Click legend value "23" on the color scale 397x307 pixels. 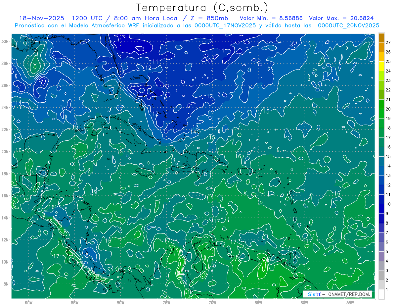(388, 80)
